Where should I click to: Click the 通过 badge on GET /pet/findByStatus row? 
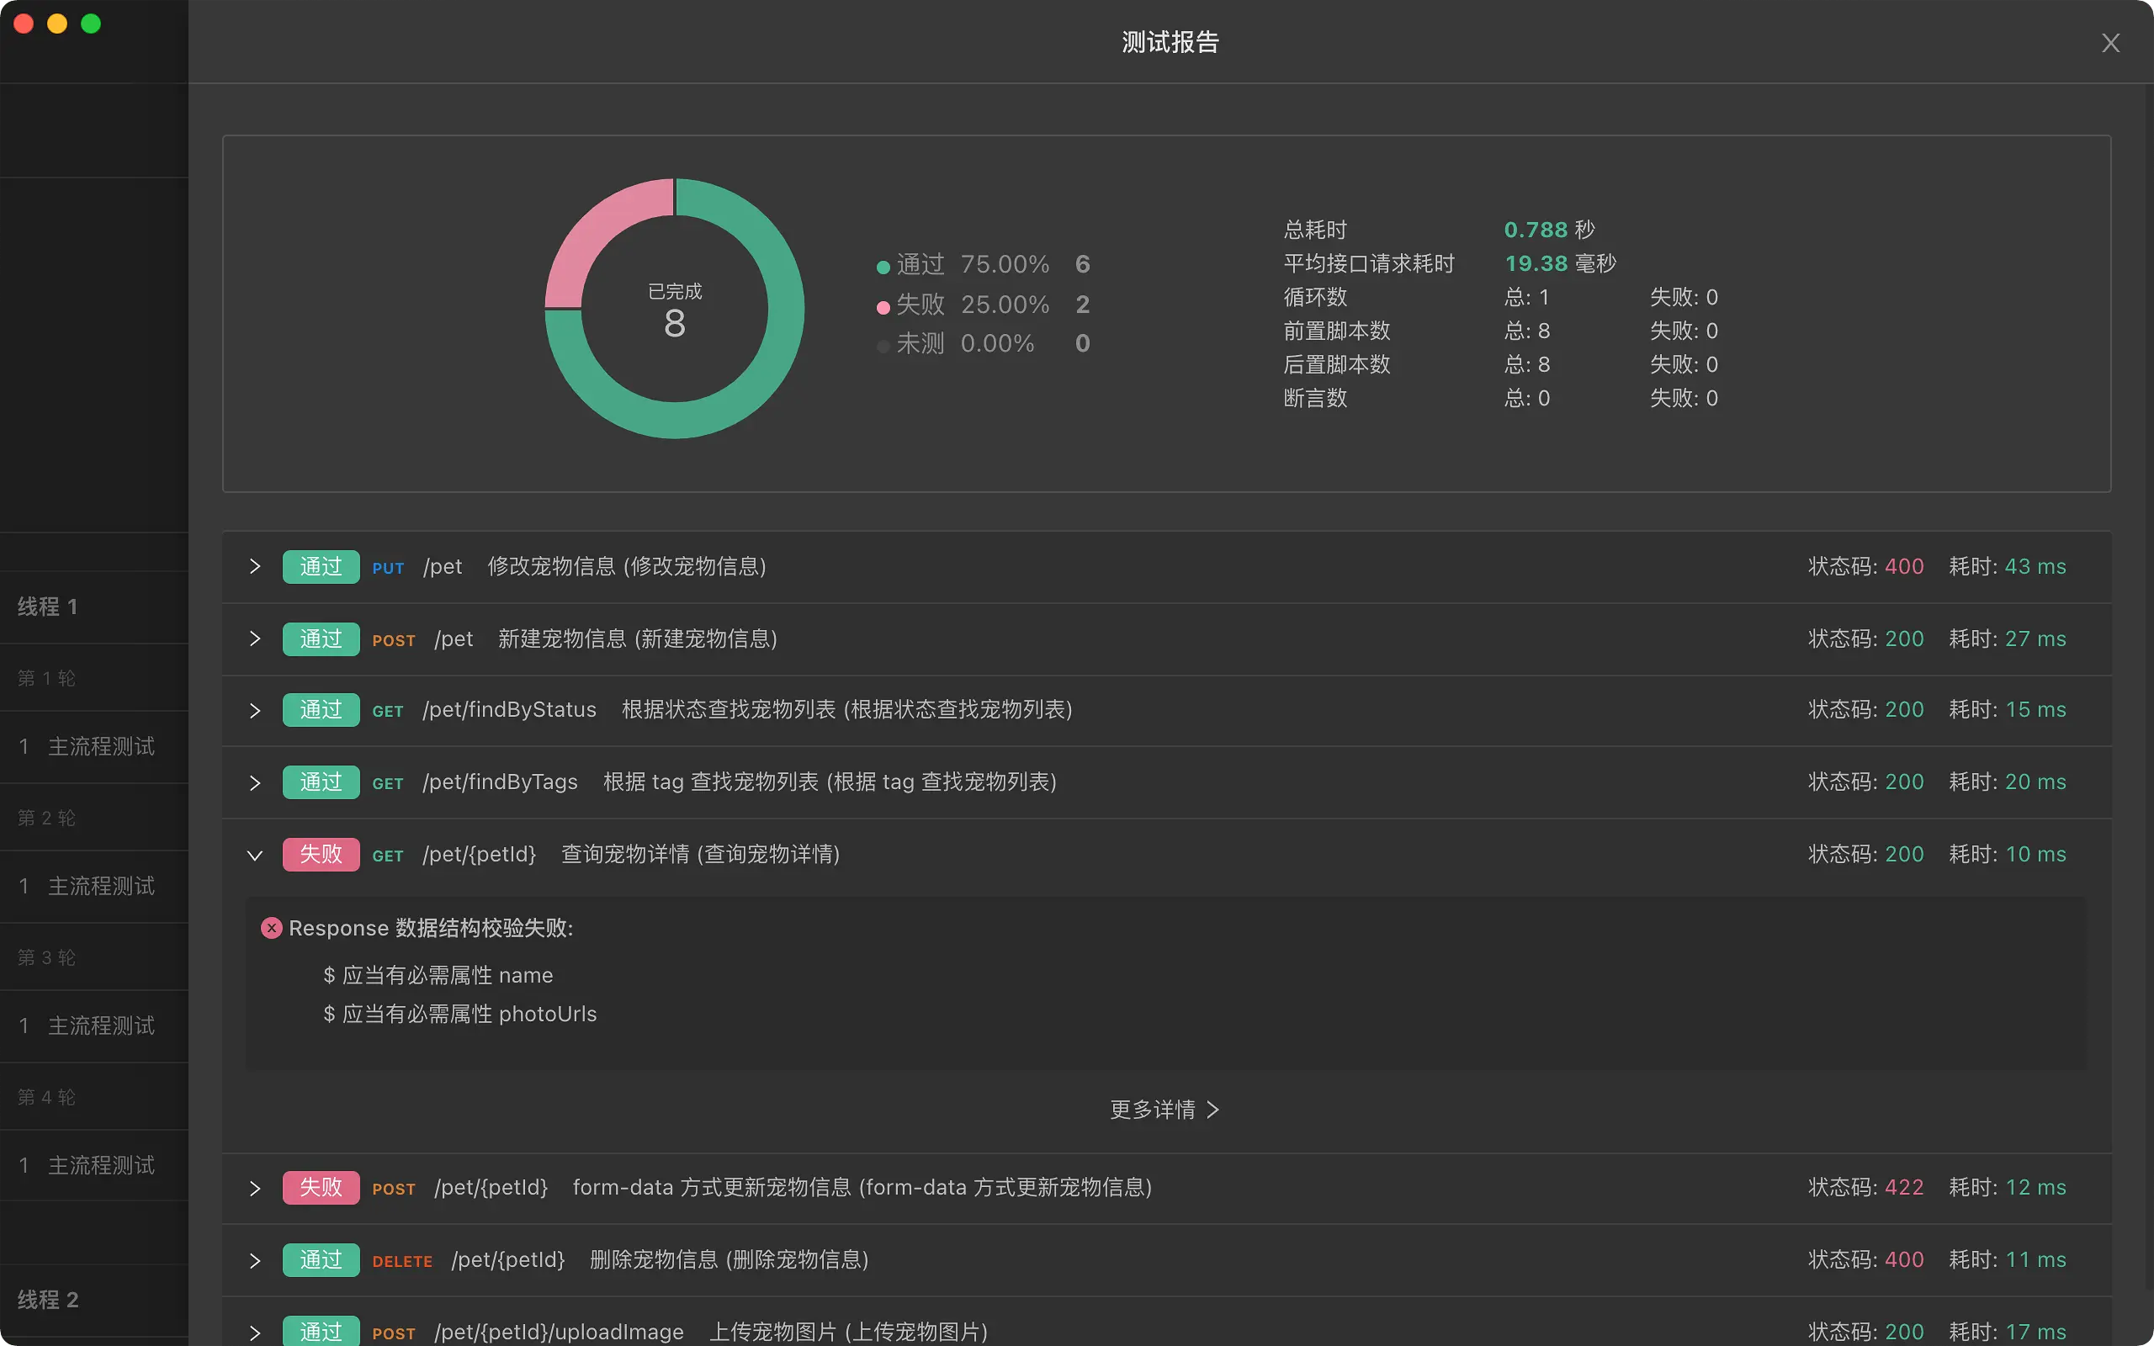[x=321, y=709]
